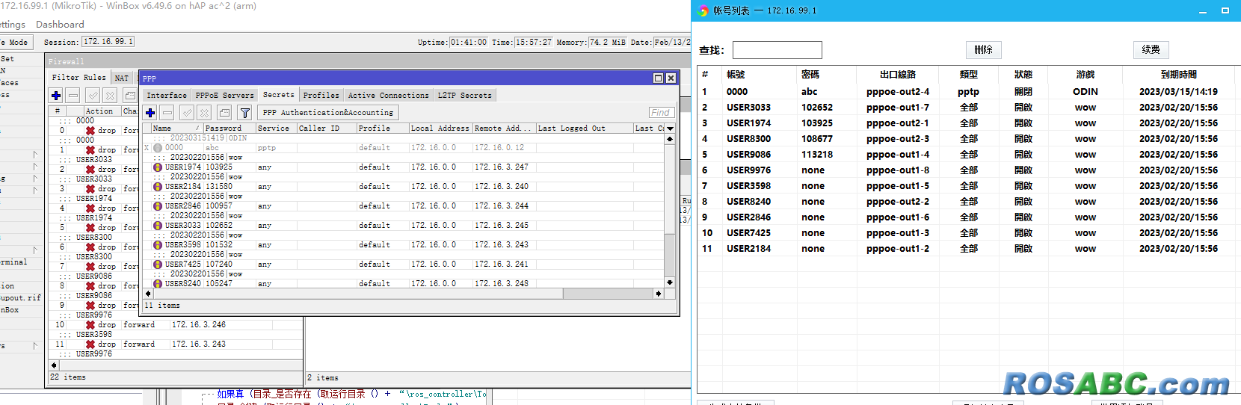Click the Disable cross icon in Firewall toolbar
1241x405 pixels.
click(x=110, y=96)
